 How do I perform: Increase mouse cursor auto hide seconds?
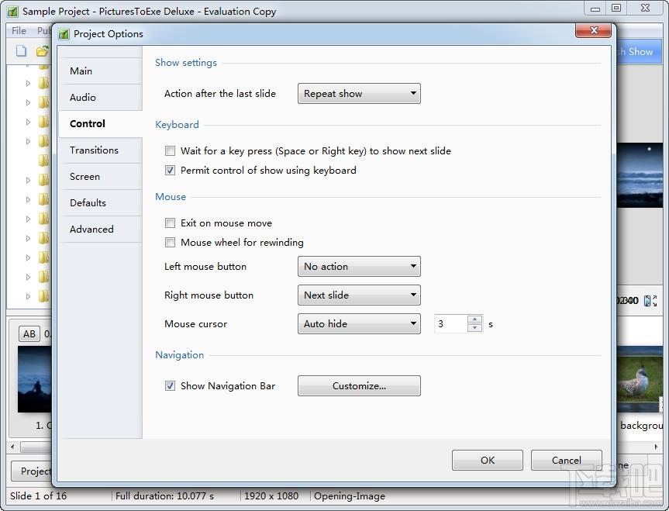475,319
